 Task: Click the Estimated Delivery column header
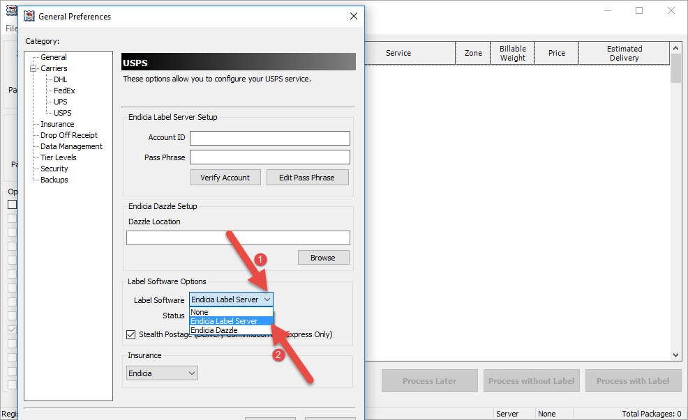coord(624,53)
